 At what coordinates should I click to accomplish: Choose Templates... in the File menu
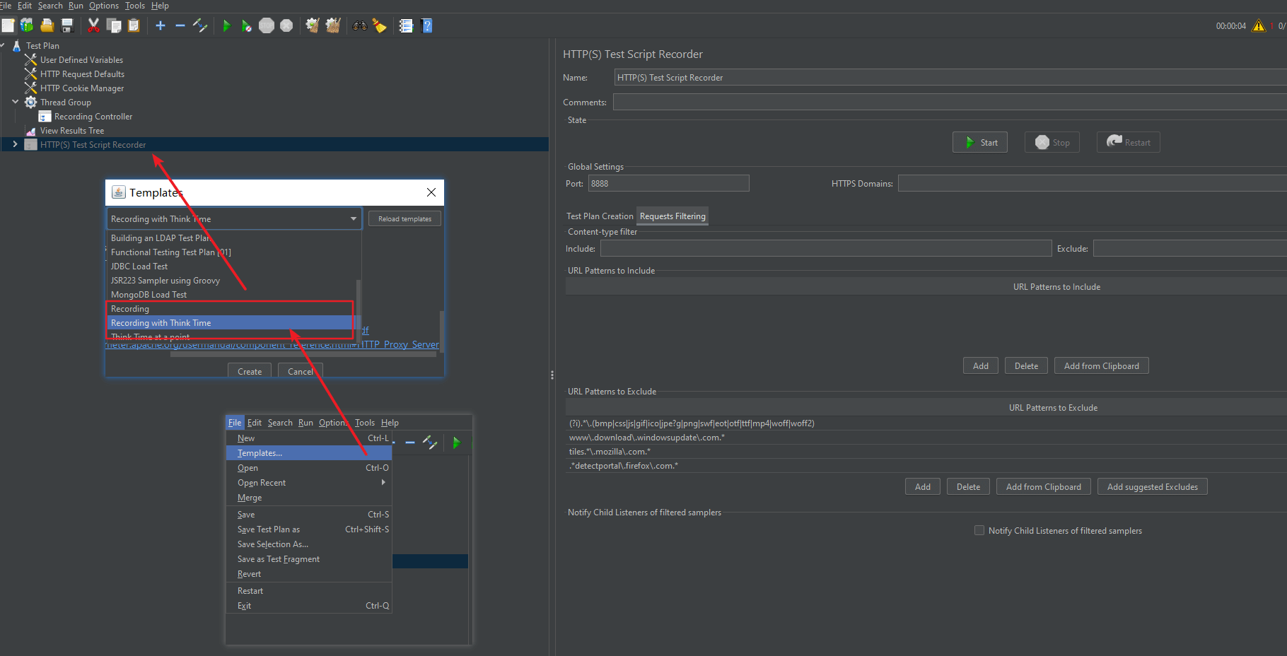[308, 453]
